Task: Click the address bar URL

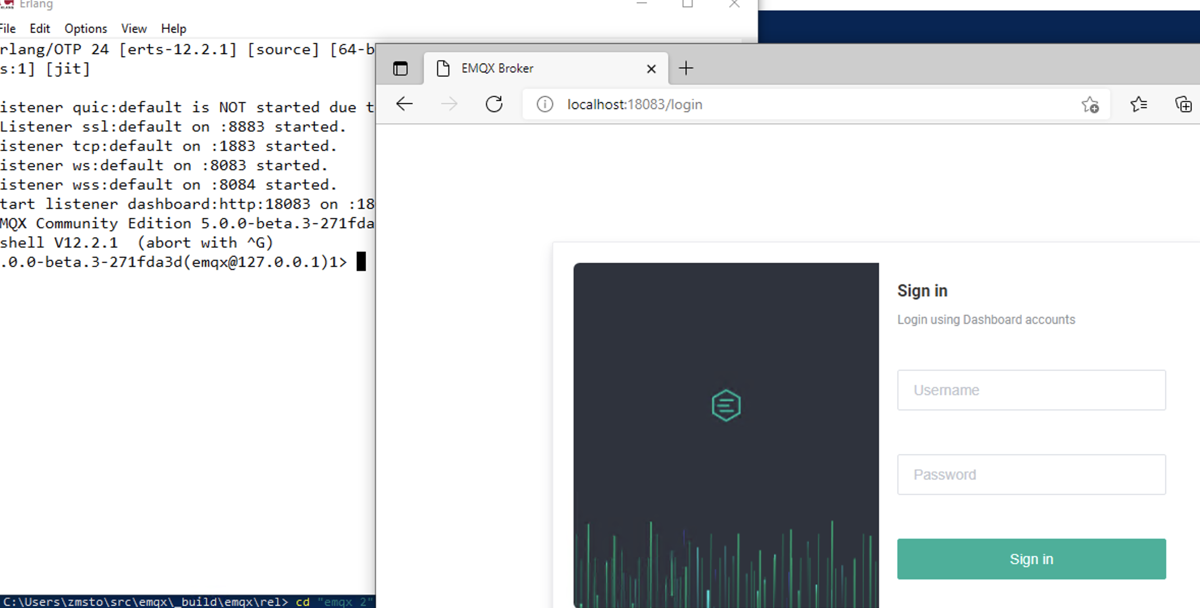Action: pyautogui.click(x=635, y=104)
